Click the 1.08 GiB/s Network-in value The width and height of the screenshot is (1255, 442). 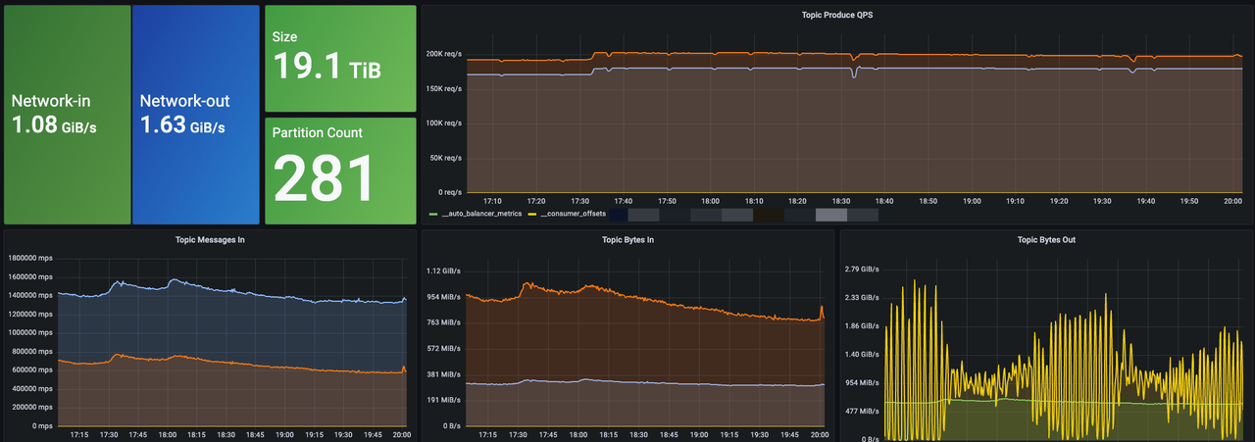pyautogui.click(x=55, y=124)
